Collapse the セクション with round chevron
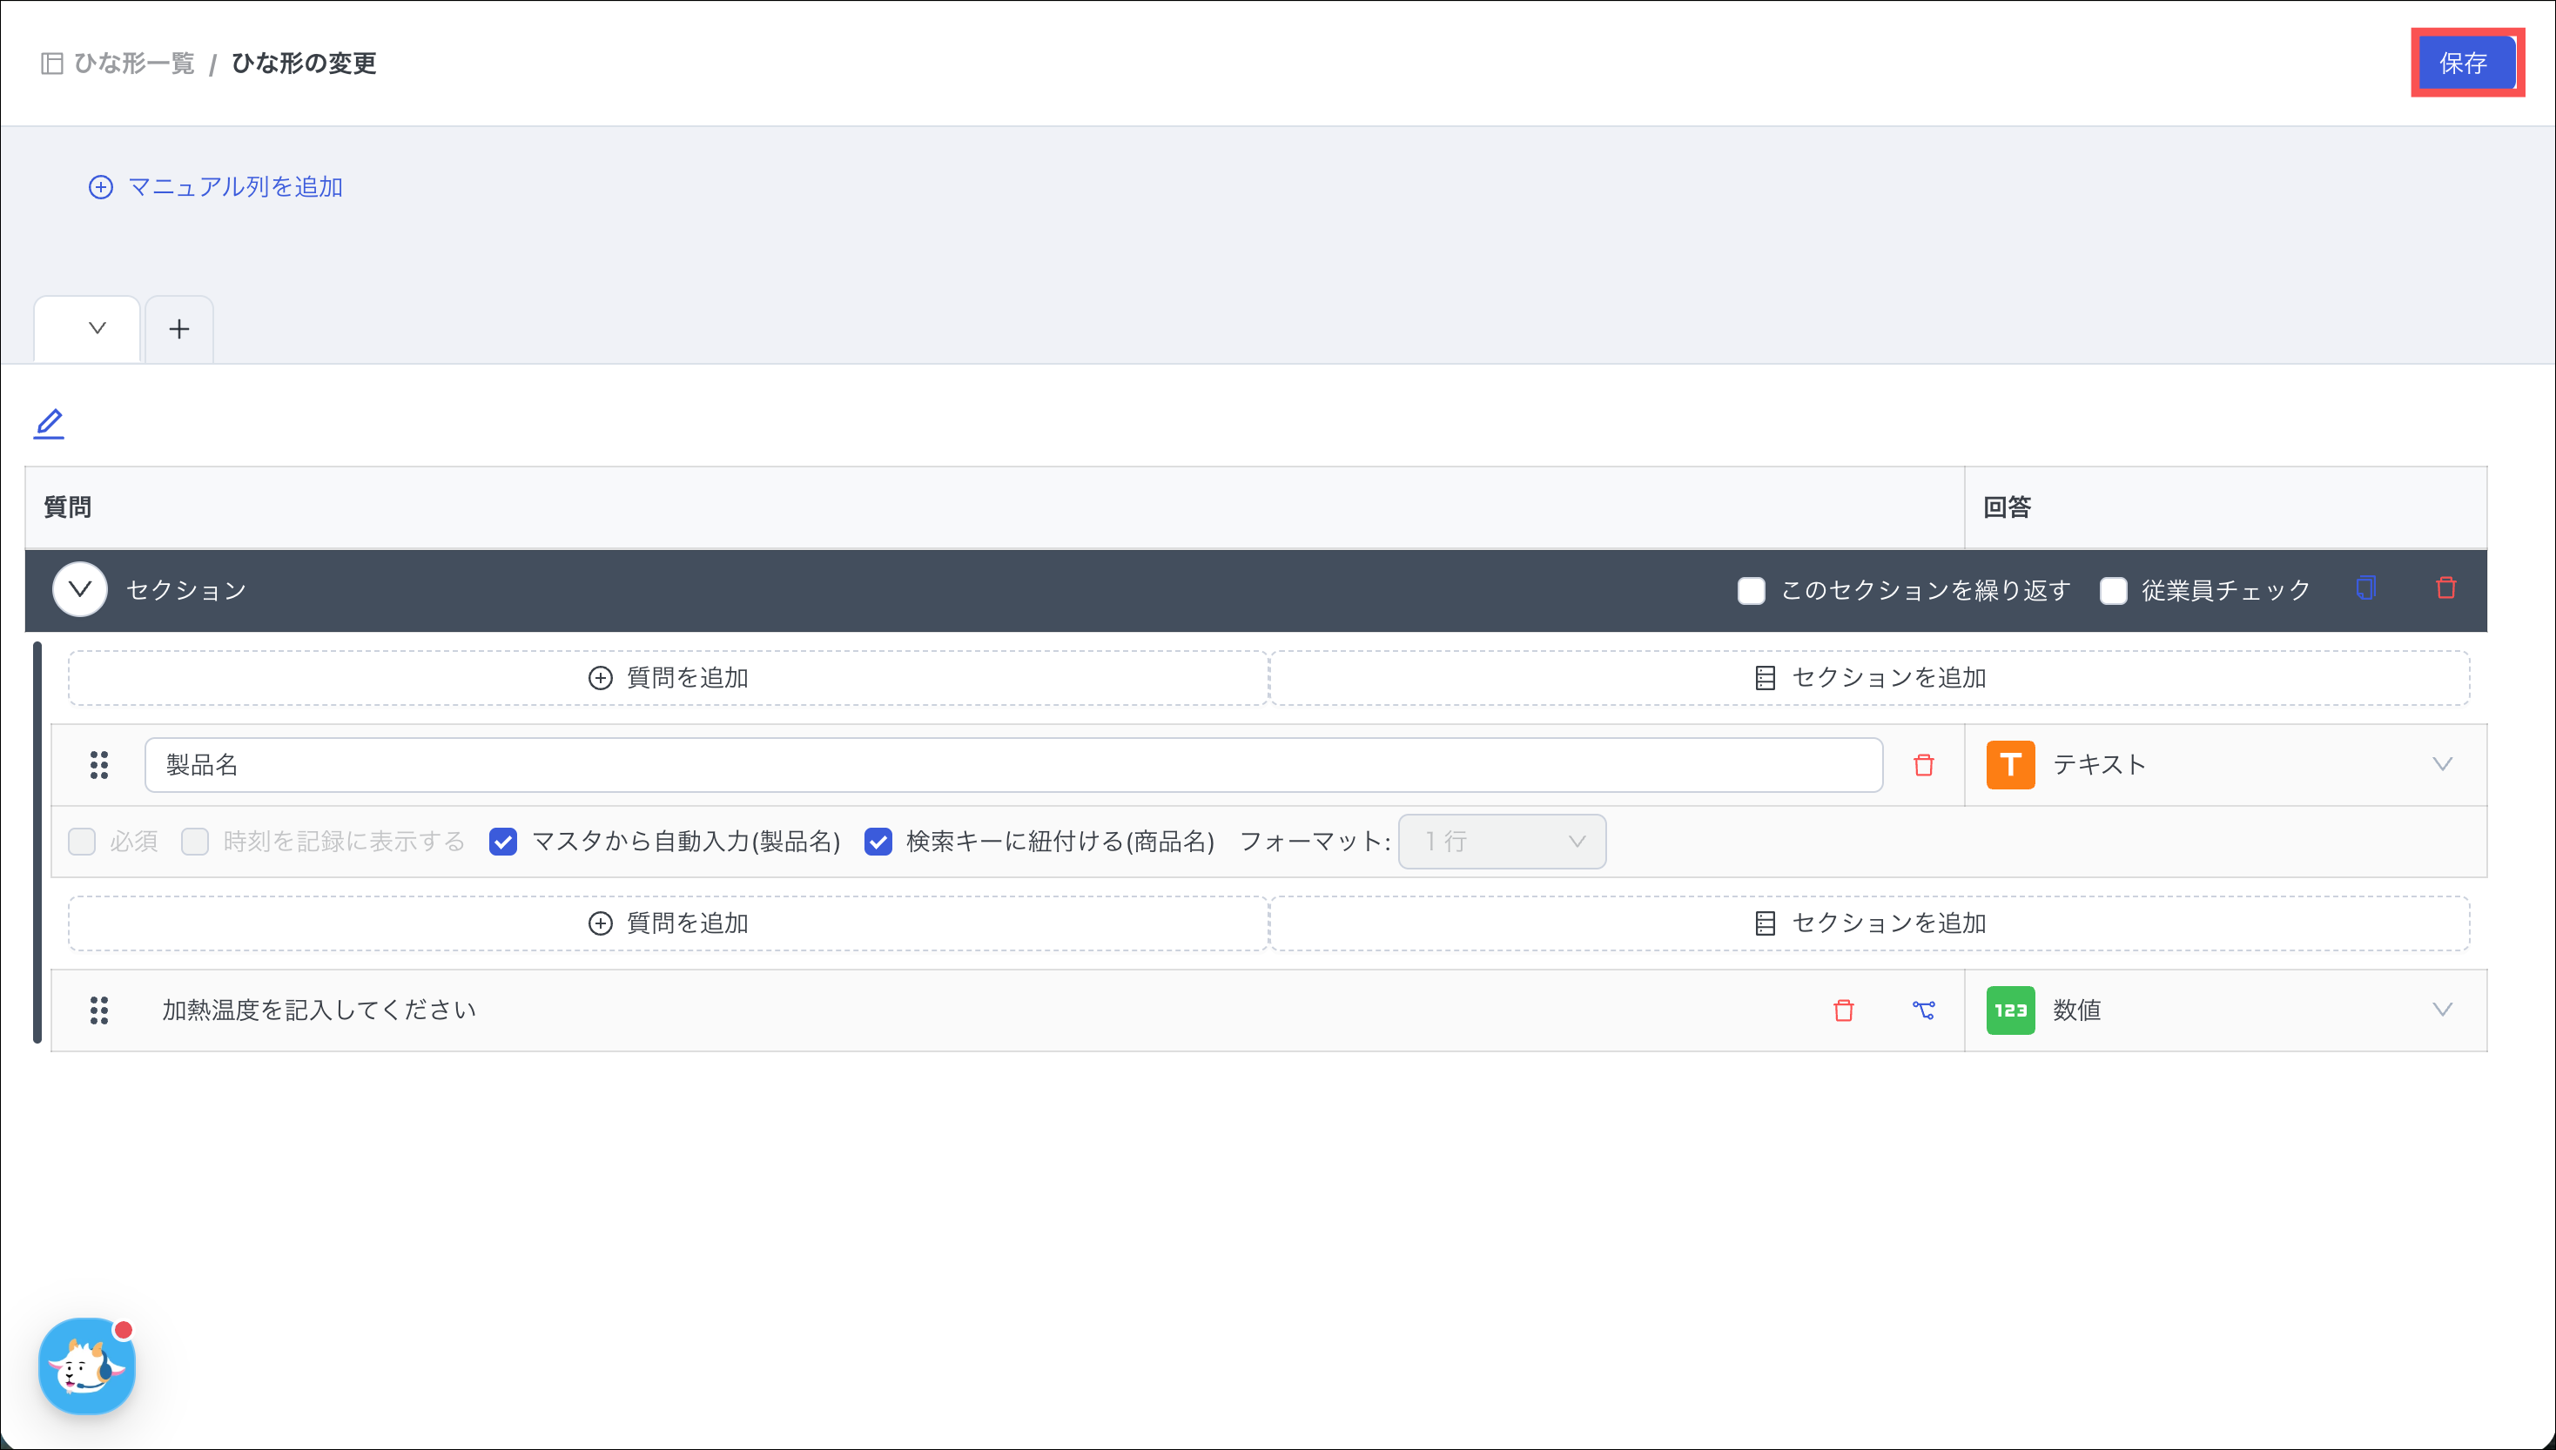The image size is (2556, 1450). (x=80, y=589)
